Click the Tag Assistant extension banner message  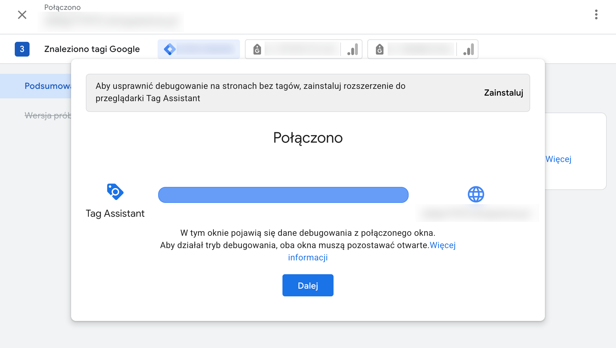250,92
